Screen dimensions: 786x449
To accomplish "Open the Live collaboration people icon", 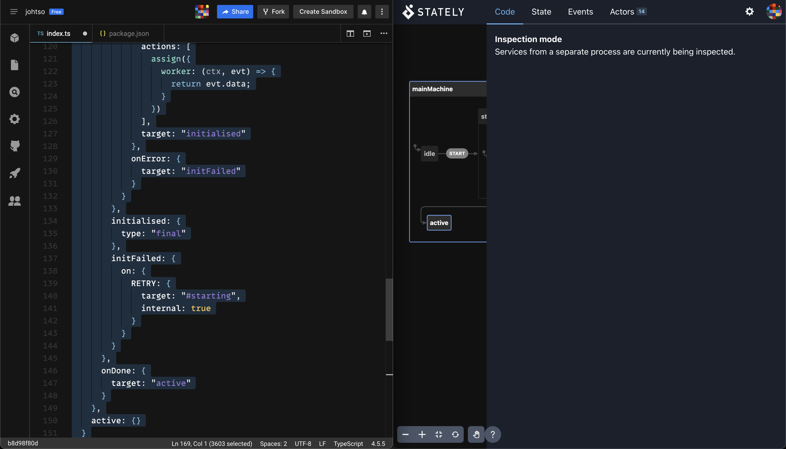I will [15, 201].
